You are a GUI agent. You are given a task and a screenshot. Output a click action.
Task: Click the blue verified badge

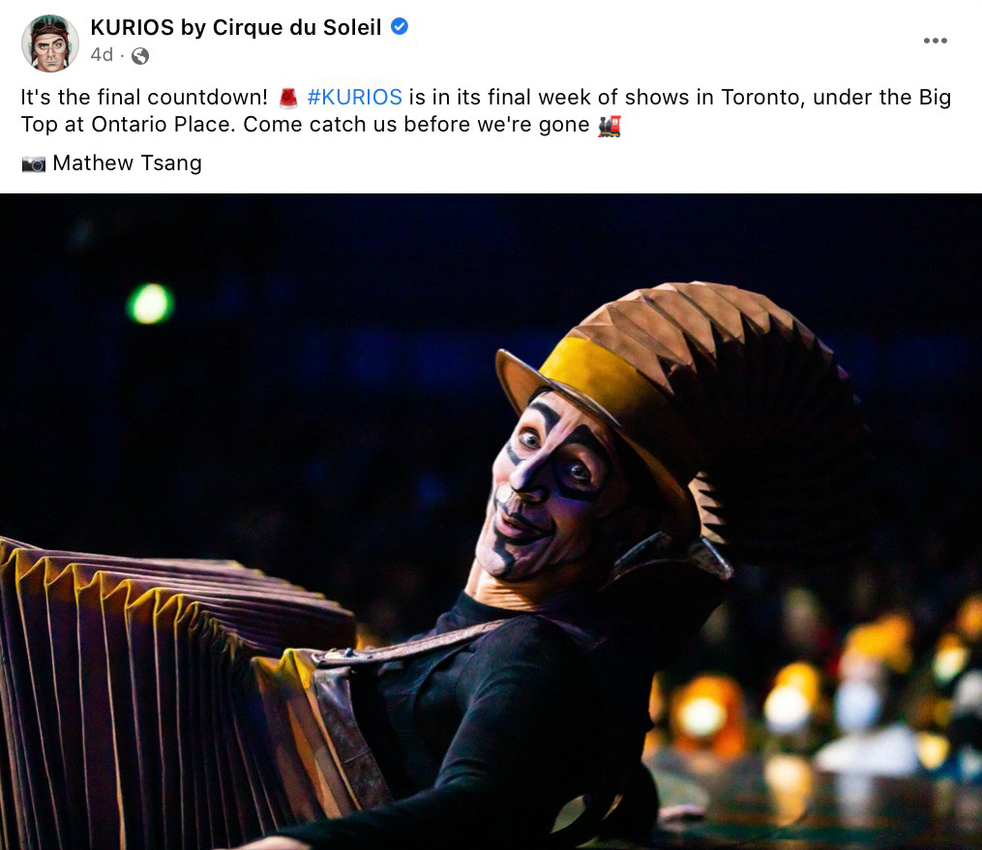(x=400, y=26)
